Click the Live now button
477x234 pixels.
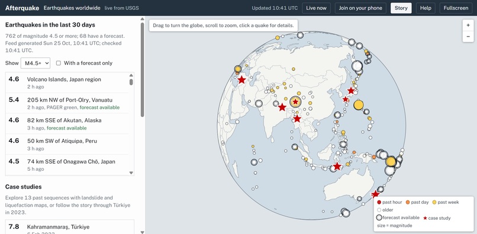click(316, 8)
